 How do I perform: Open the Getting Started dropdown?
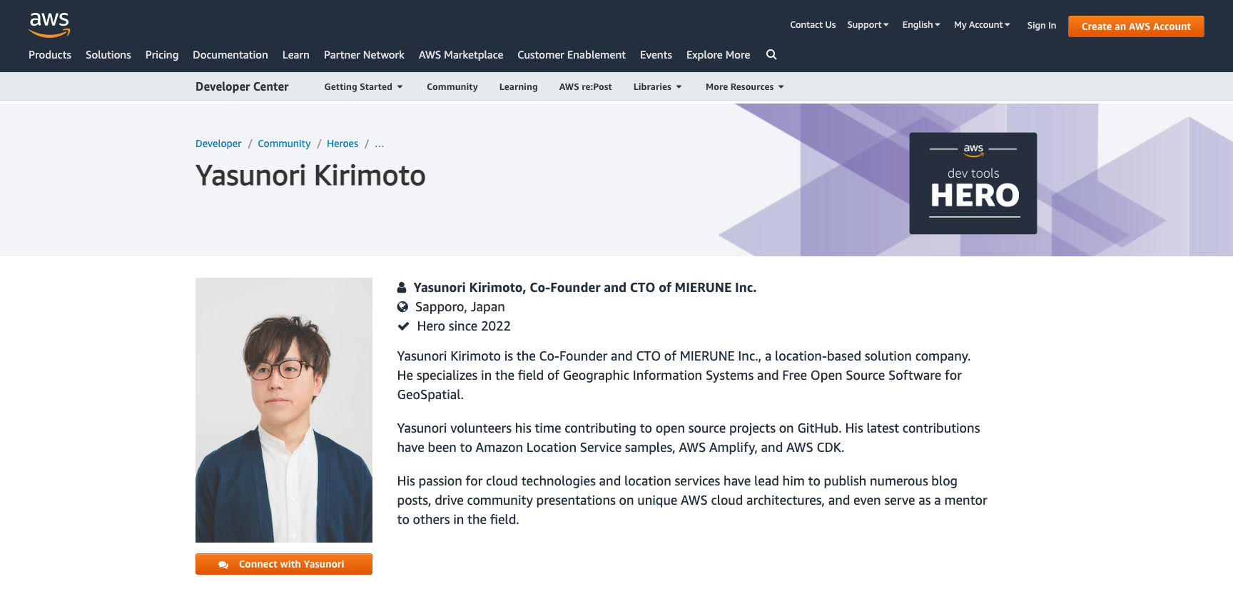coord(363,87)
